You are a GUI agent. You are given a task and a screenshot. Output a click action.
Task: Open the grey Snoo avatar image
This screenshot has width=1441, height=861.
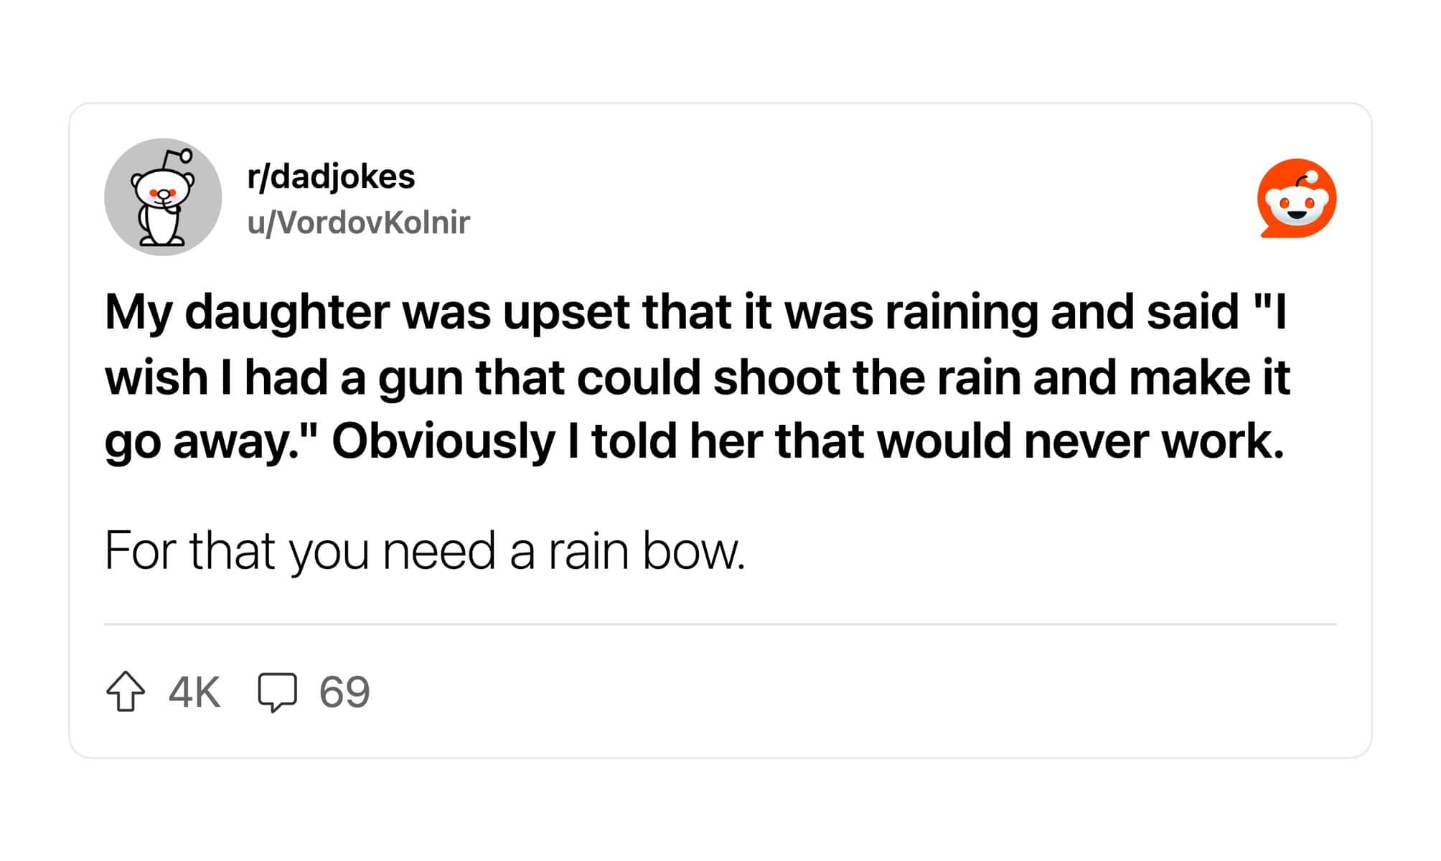[x=163, y=197]
